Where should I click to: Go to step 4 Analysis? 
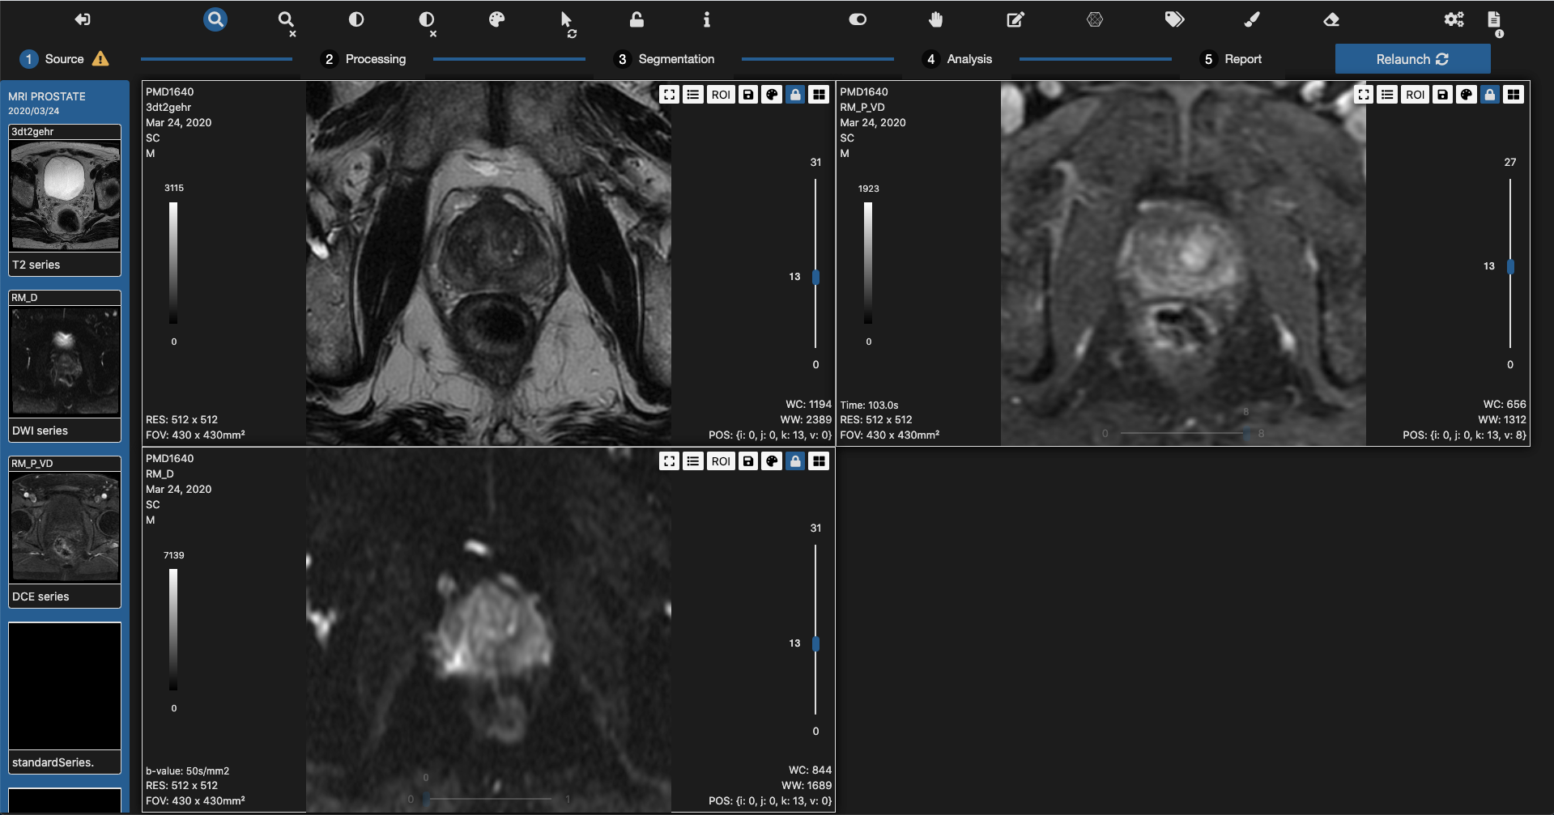pos(958,59)
